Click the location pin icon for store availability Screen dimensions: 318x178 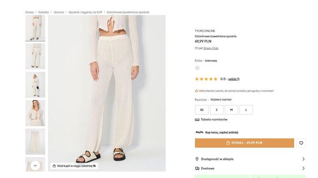197,159
